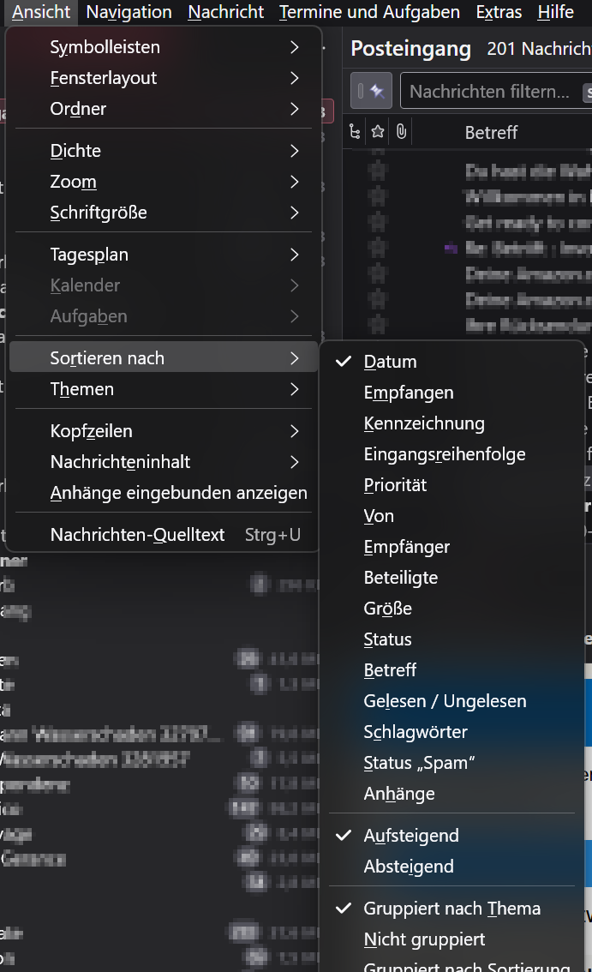Click the thread column icon in message list header
592x972 pixels.
tap(355, 131)
